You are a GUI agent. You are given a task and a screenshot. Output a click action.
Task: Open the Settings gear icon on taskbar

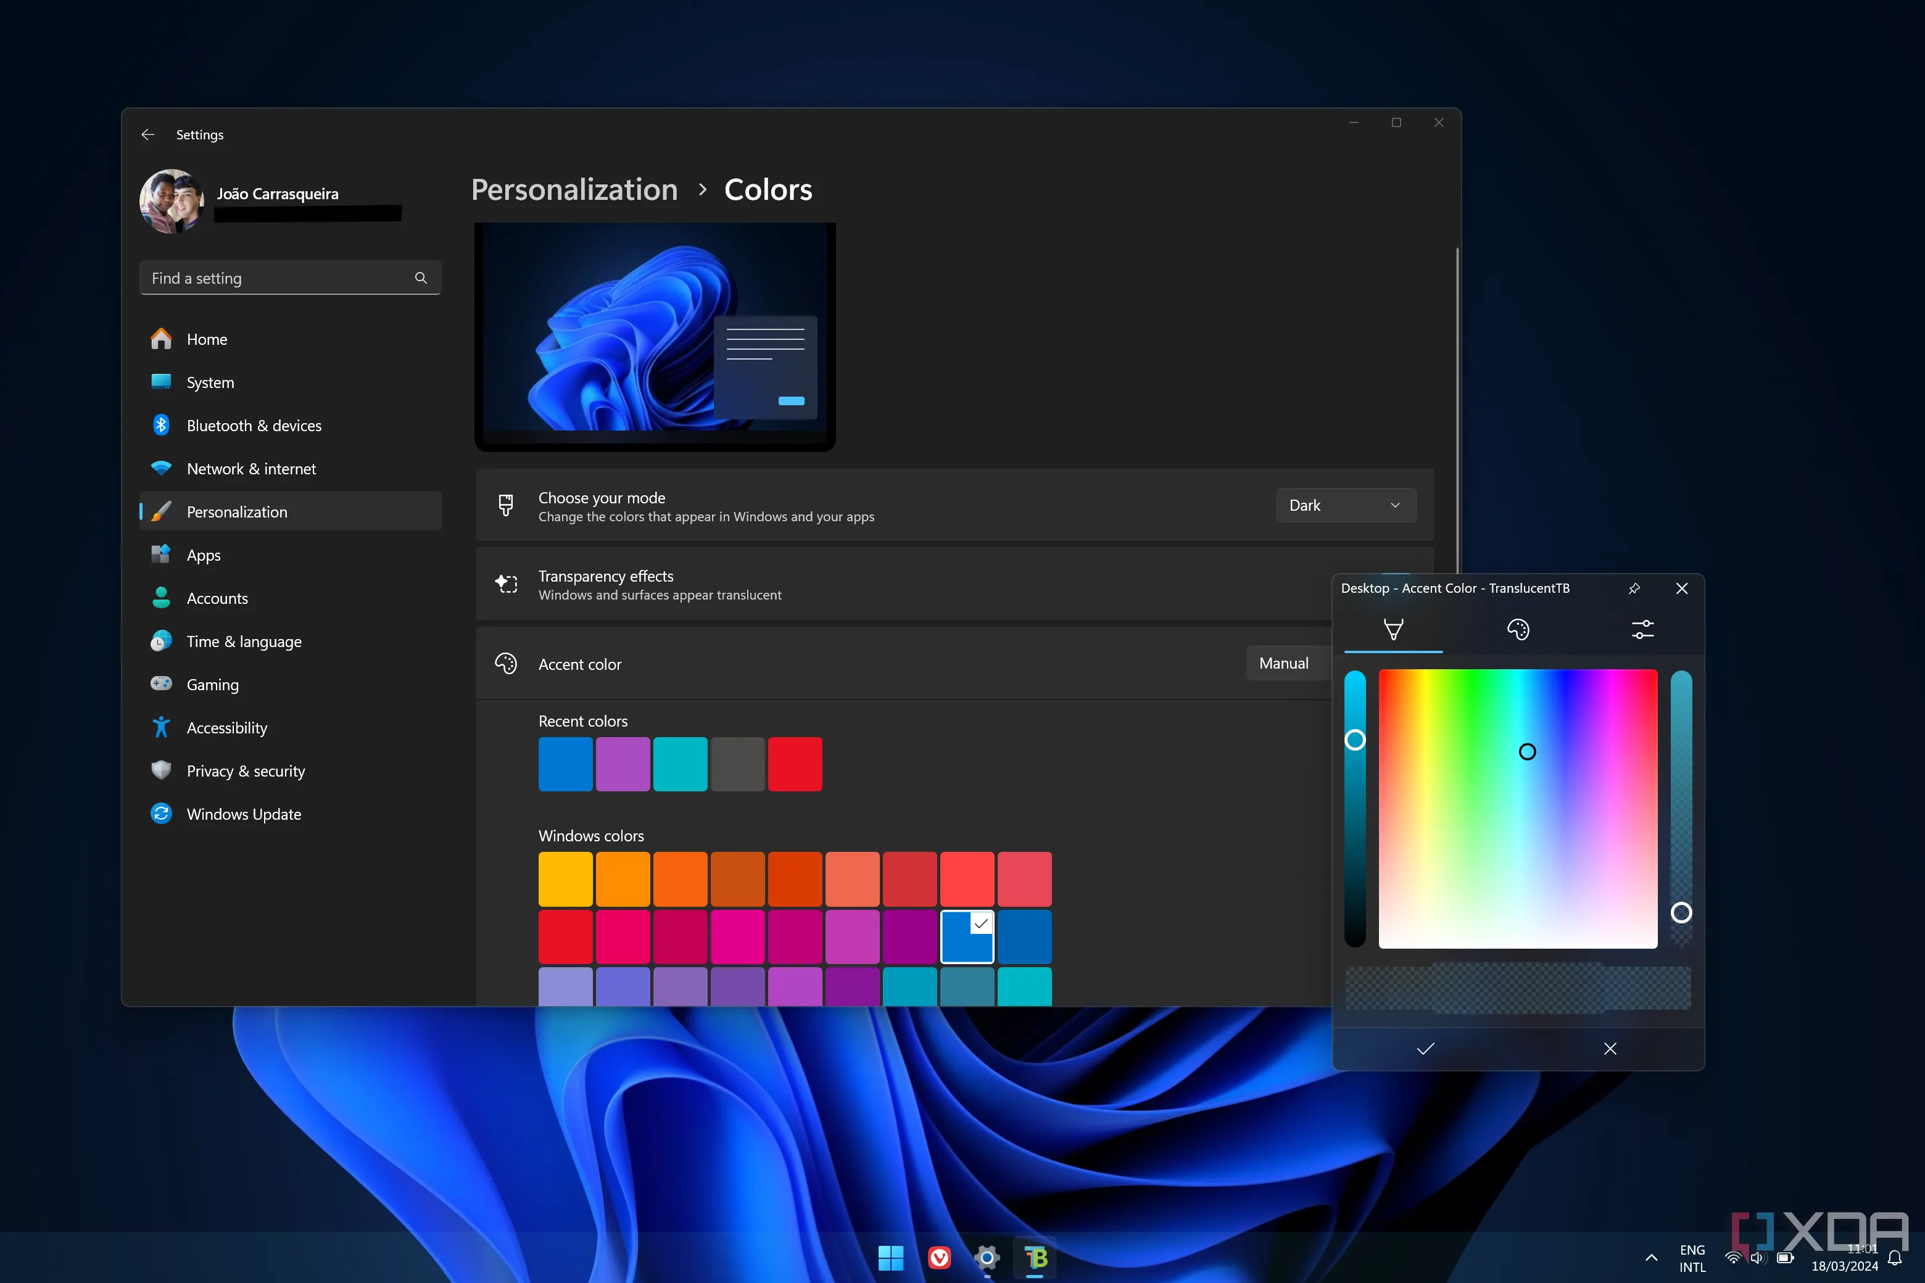click(x=987, y=1258)
